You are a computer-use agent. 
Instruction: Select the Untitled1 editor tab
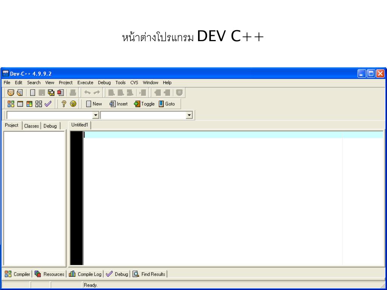(80, 125)
